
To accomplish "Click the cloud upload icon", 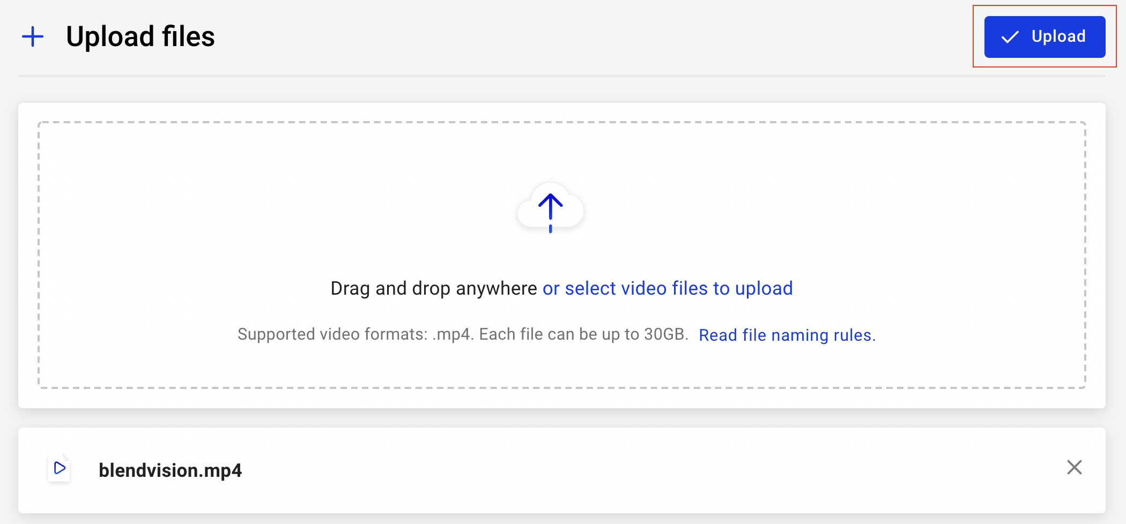I will coord(550,209).
